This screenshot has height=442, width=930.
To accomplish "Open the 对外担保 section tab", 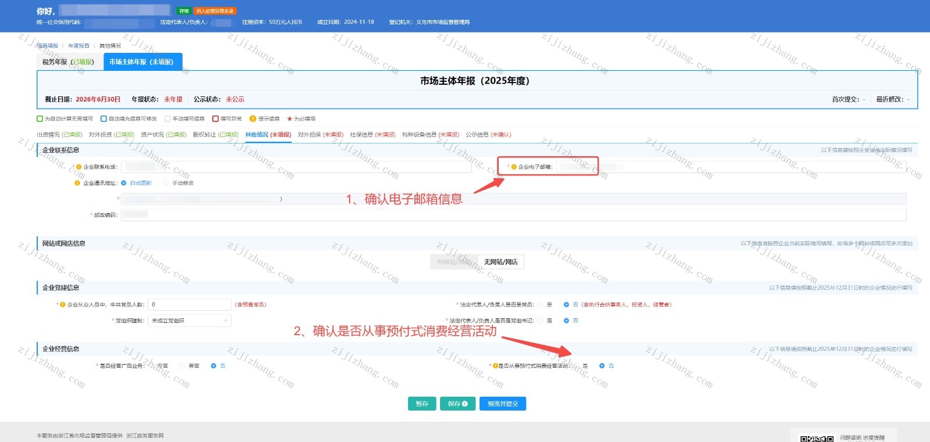I will point(321,135).
